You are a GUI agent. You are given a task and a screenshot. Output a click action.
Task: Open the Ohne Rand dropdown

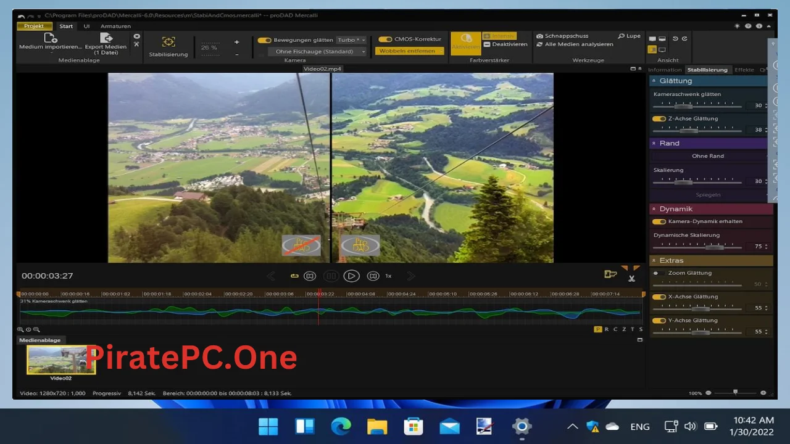click(707, 156)
